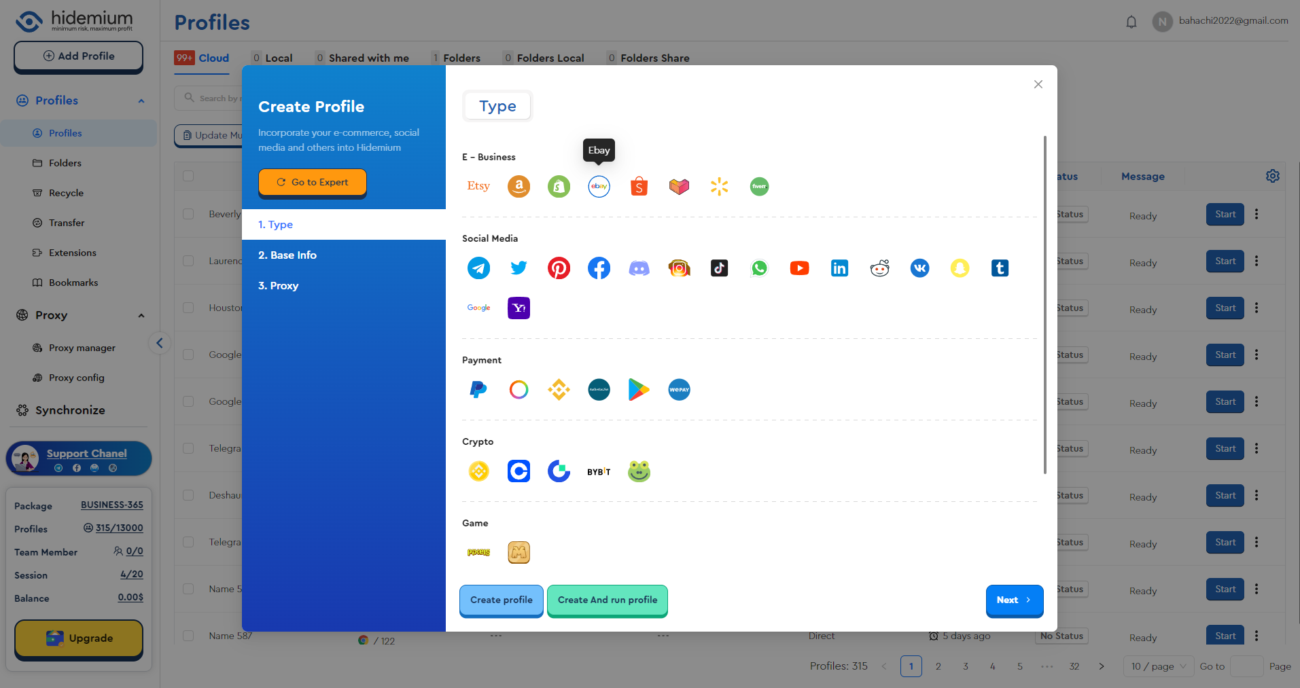Image resolution: width=1300 pixels, height=688 pixels.
Task: Close the Create Profile dialog
Action: pos(1038,84)
